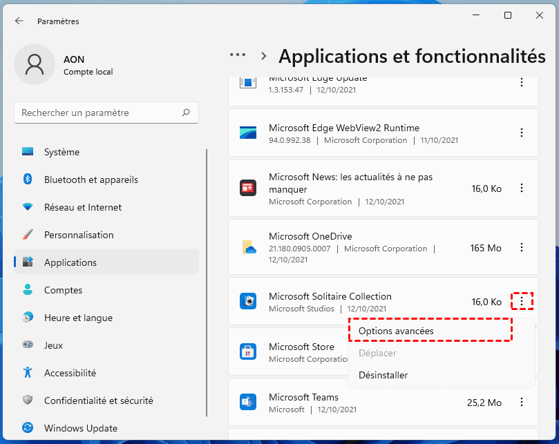Open Personnalisation settings
This screenshot has height=444, width=559.
pos(78,235)
